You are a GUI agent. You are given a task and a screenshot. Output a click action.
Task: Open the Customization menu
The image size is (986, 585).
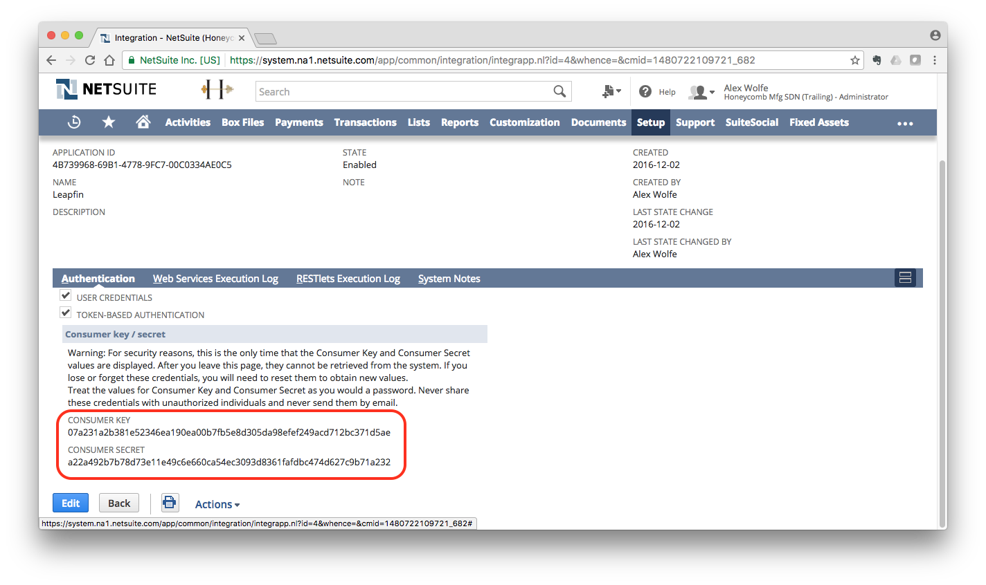pyautogui.click(x=524, y=122)
